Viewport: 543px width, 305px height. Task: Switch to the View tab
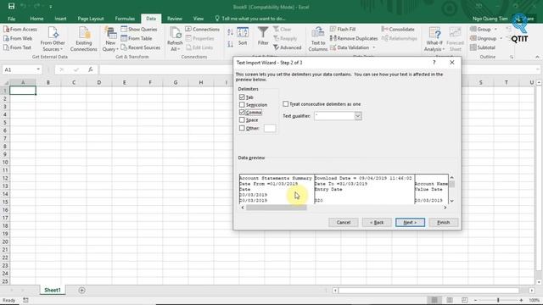(x=199, y=19)
